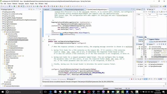Viewport: 167px width, 94px height.
Task: Maximize the editor area
Action: [134, 9]
